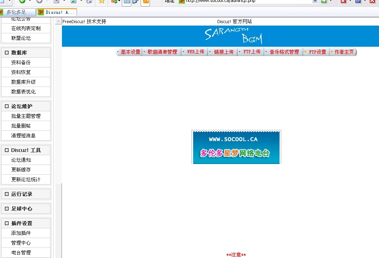Open 在线列表定制 in the sidebar
The image size is (379, 258).
pyautogui.click(x=26, y=28)
